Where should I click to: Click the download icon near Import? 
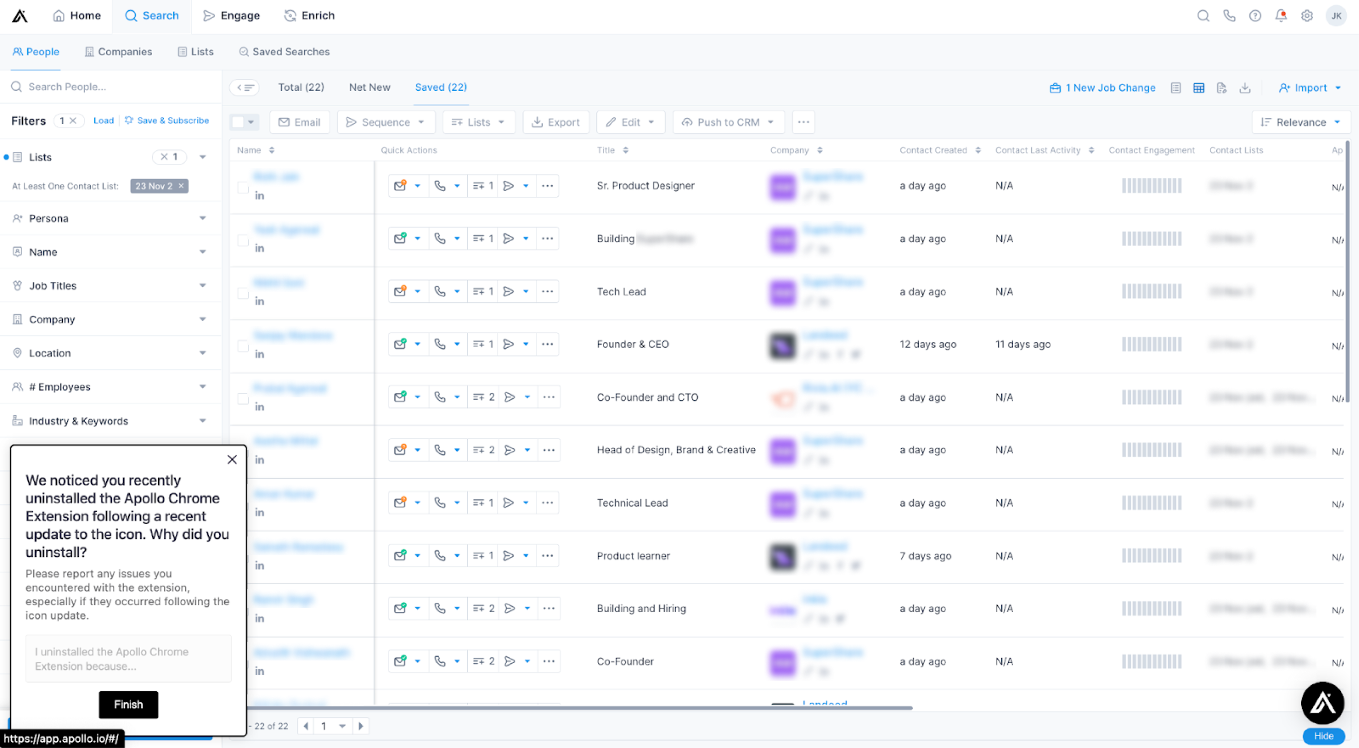[x=1245, y=88]
